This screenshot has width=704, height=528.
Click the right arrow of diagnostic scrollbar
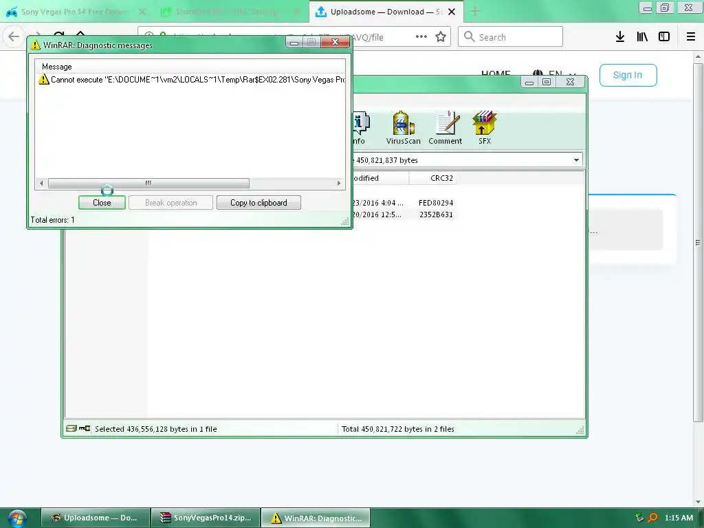coord(339,183)
